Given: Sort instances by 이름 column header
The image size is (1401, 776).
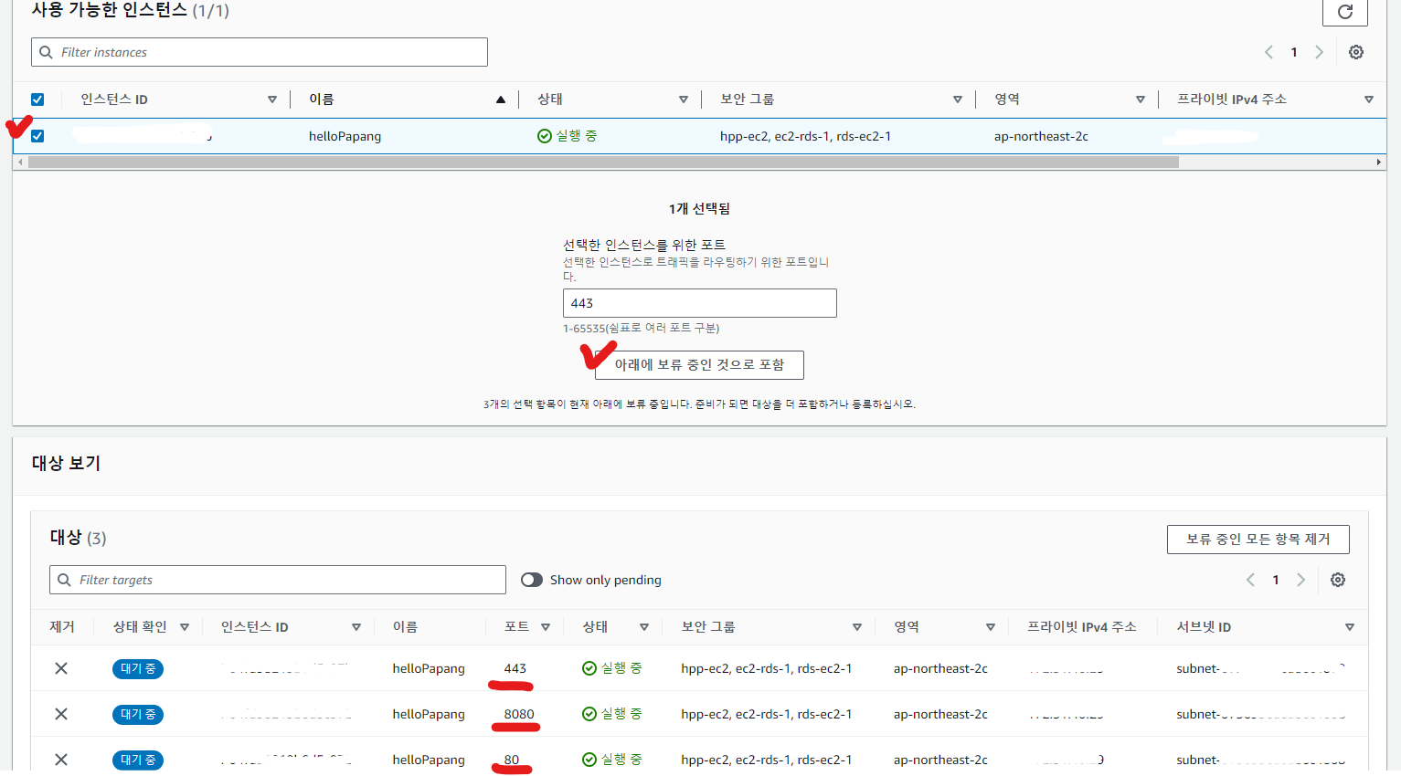Looking at the screenshot, I should click(x=322, y=100).
